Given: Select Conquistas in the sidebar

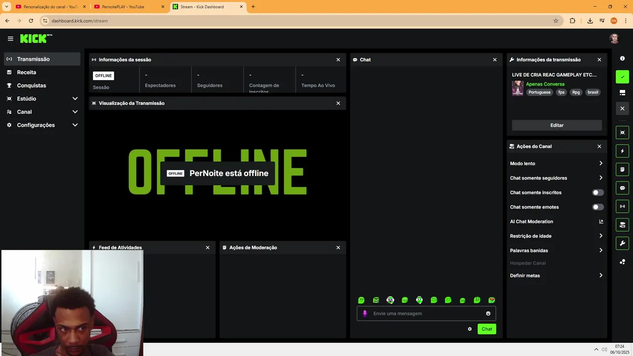Looking at the screenshot, I should point(43,86).
